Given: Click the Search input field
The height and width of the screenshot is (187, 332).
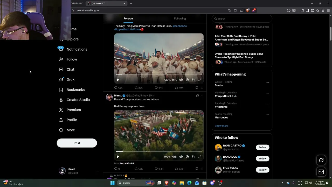Looking at the screenshot, I should 242,19.
